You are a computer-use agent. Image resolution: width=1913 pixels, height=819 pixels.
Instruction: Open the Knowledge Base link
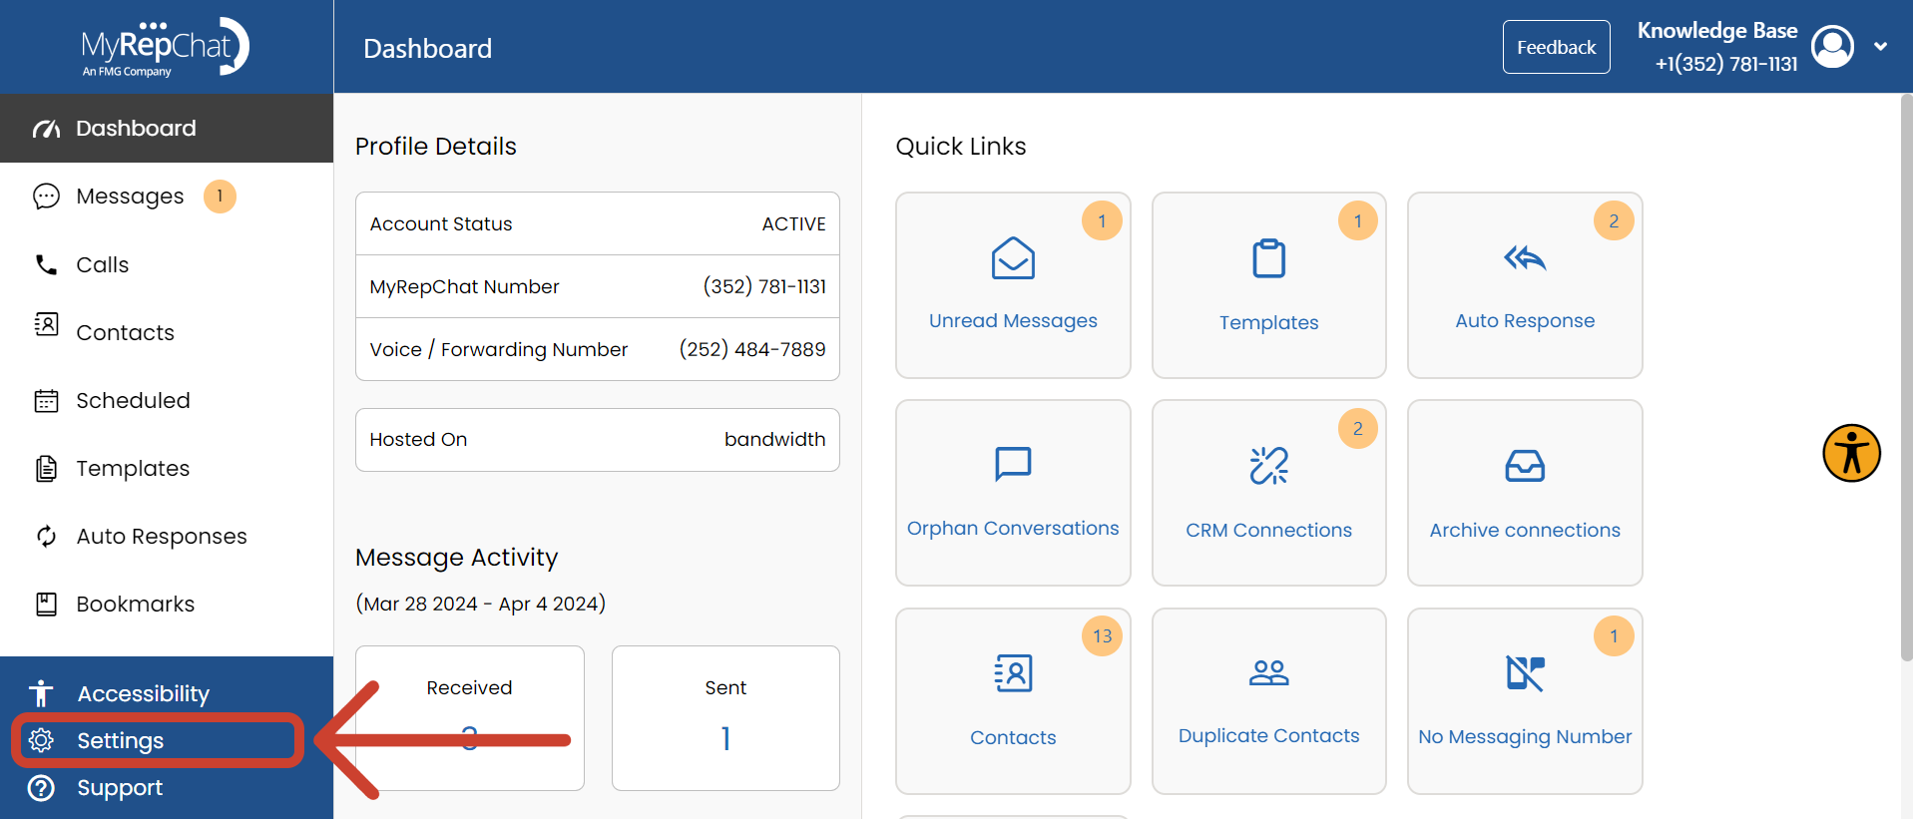pos(1716,31)
